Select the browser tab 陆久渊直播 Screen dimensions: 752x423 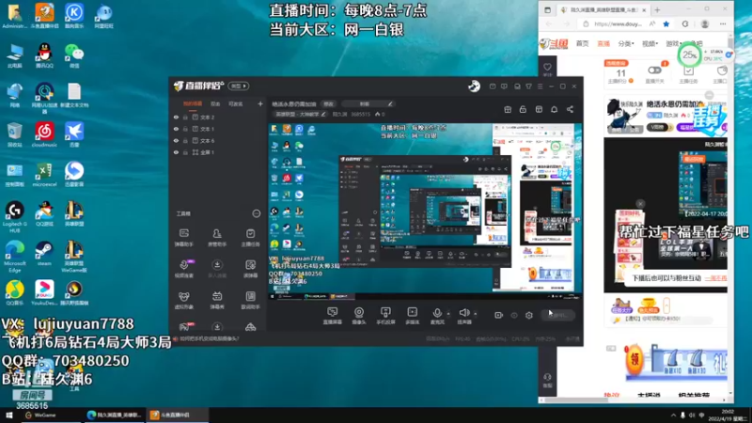click(x=603, y=9)
